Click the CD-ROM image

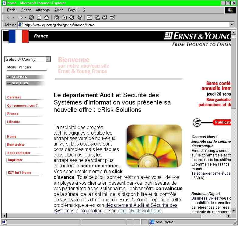(154, 146)
